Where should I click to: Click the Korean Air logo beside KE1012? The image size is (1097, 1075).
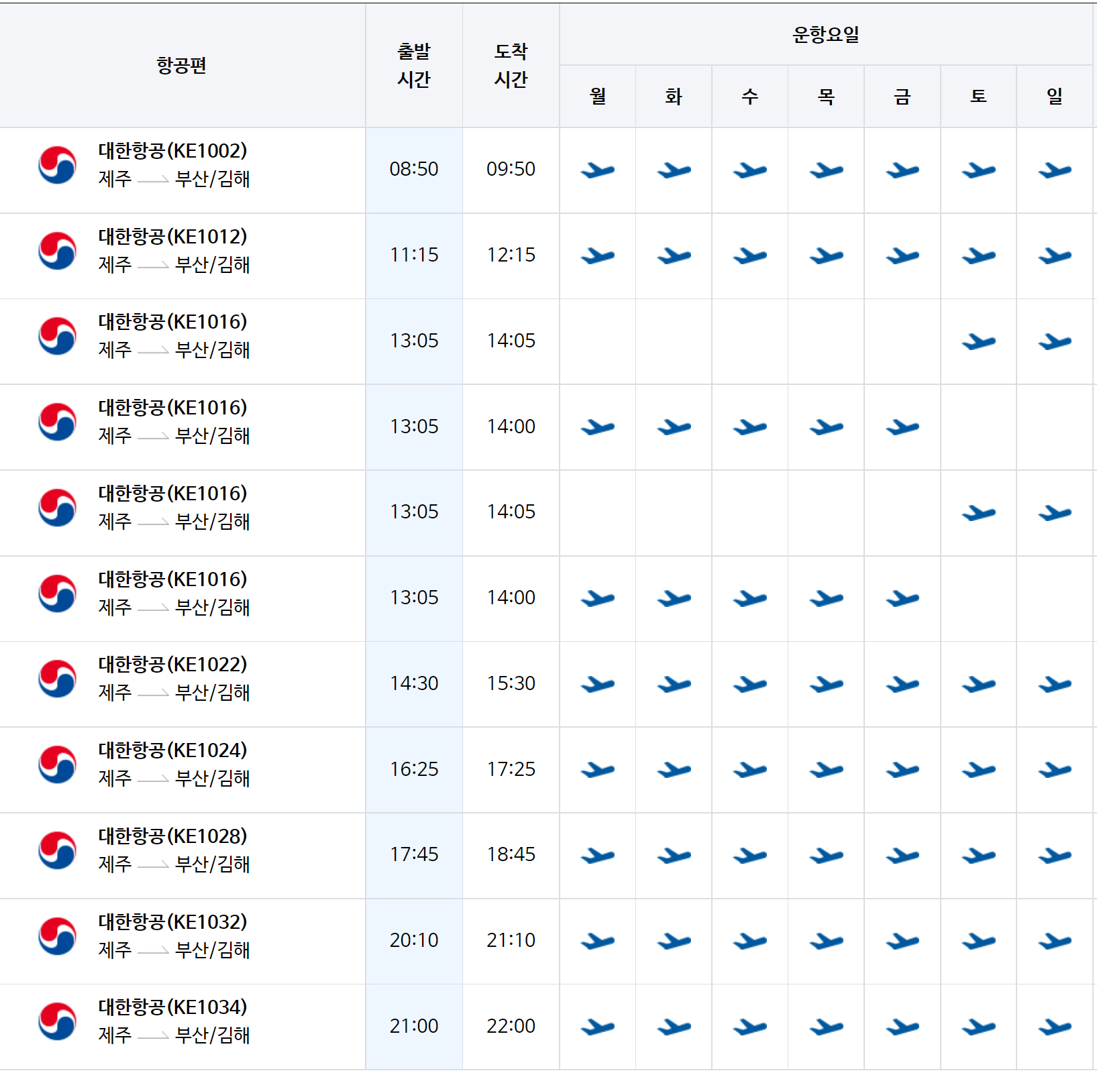57,251
